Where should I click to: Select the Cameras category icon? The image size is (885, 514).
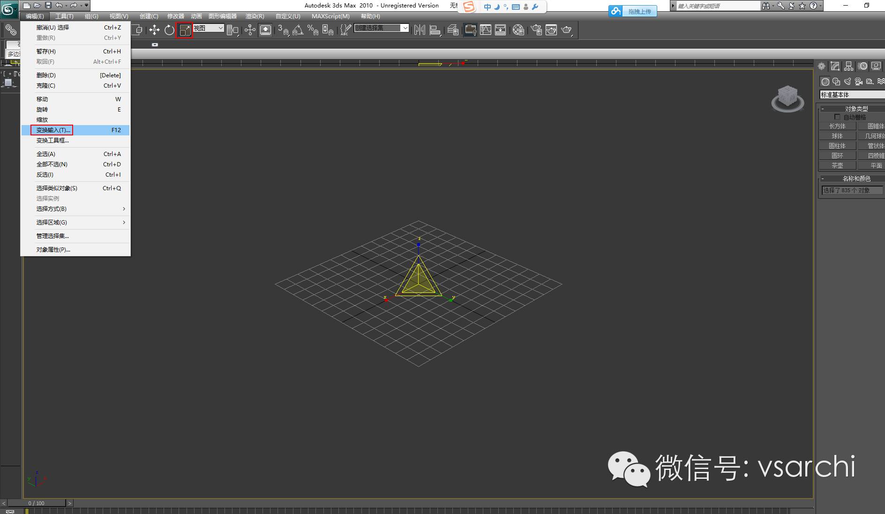[859, 82]
